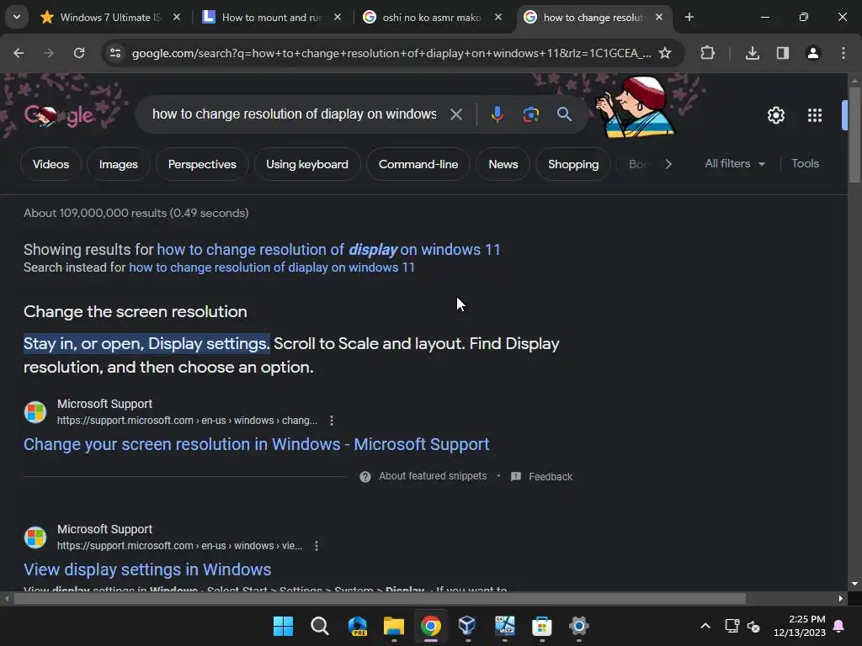Click the About featured snippets link
The width and height of the screenshot is (862, 646).
433,476
